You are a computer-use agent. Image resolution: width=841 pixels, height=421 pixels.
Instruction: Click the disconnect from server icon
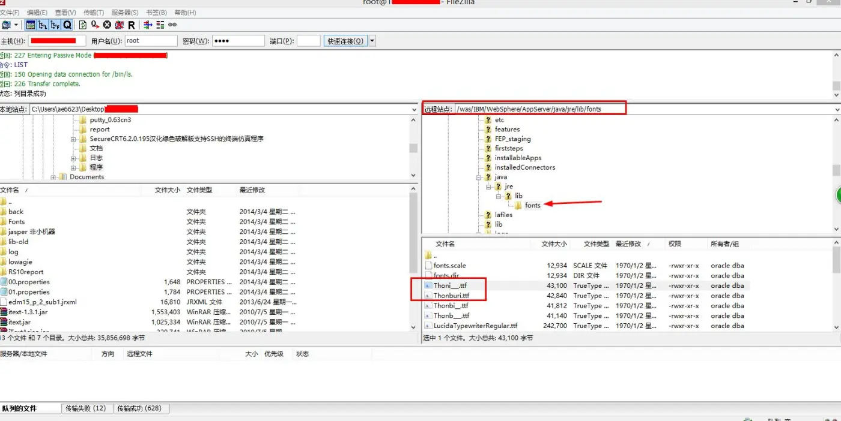coord(119,25)
